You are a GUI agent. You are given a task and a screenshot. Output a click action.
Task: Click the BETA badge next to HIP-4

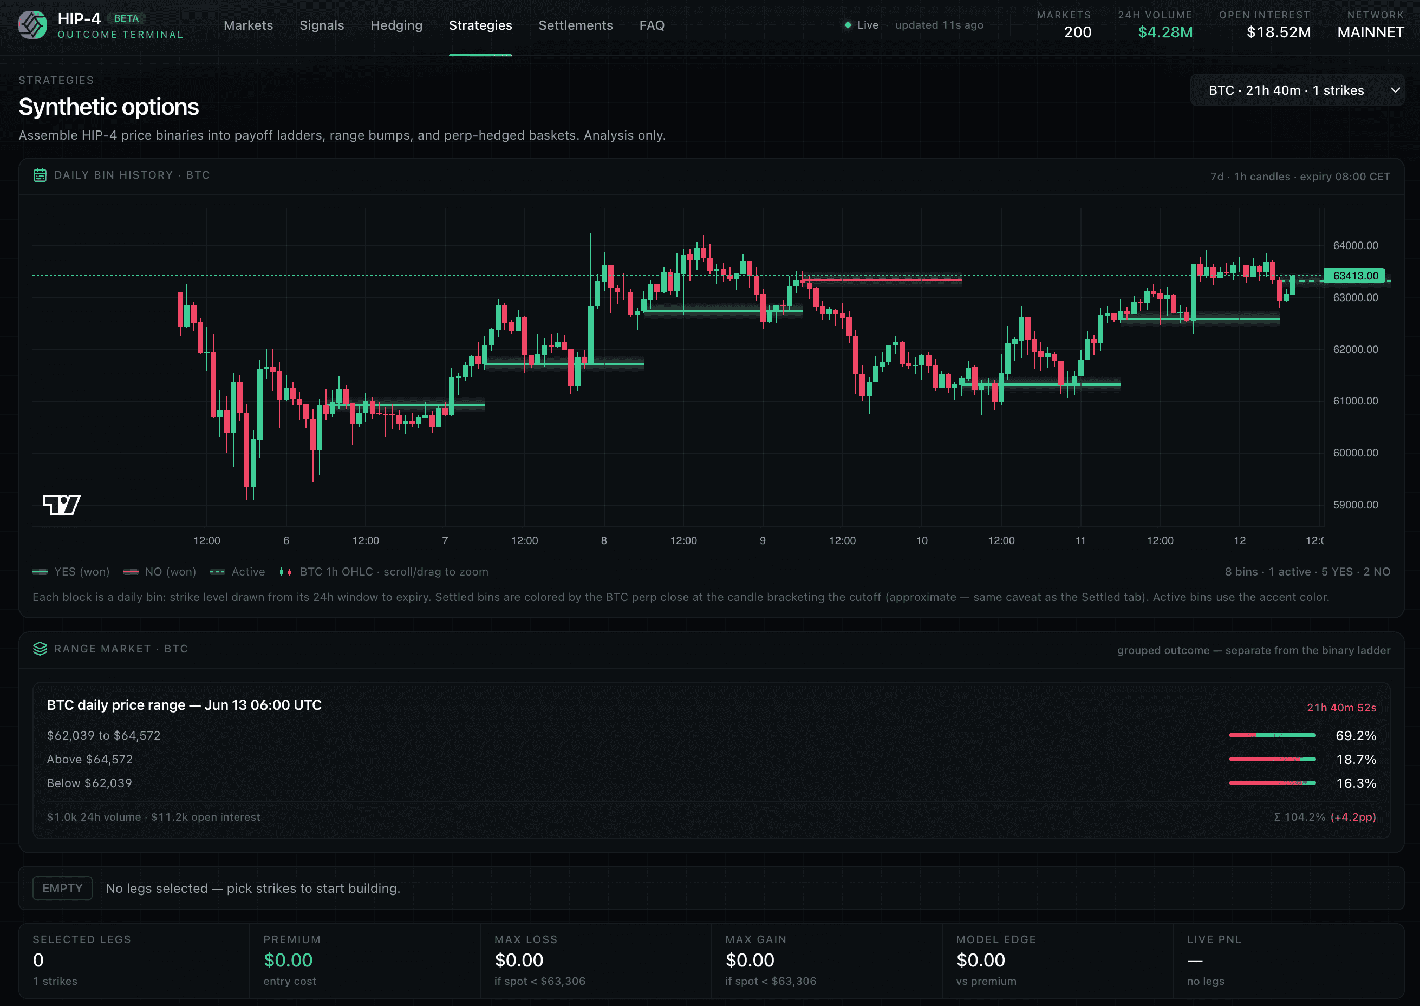(126, 18)
